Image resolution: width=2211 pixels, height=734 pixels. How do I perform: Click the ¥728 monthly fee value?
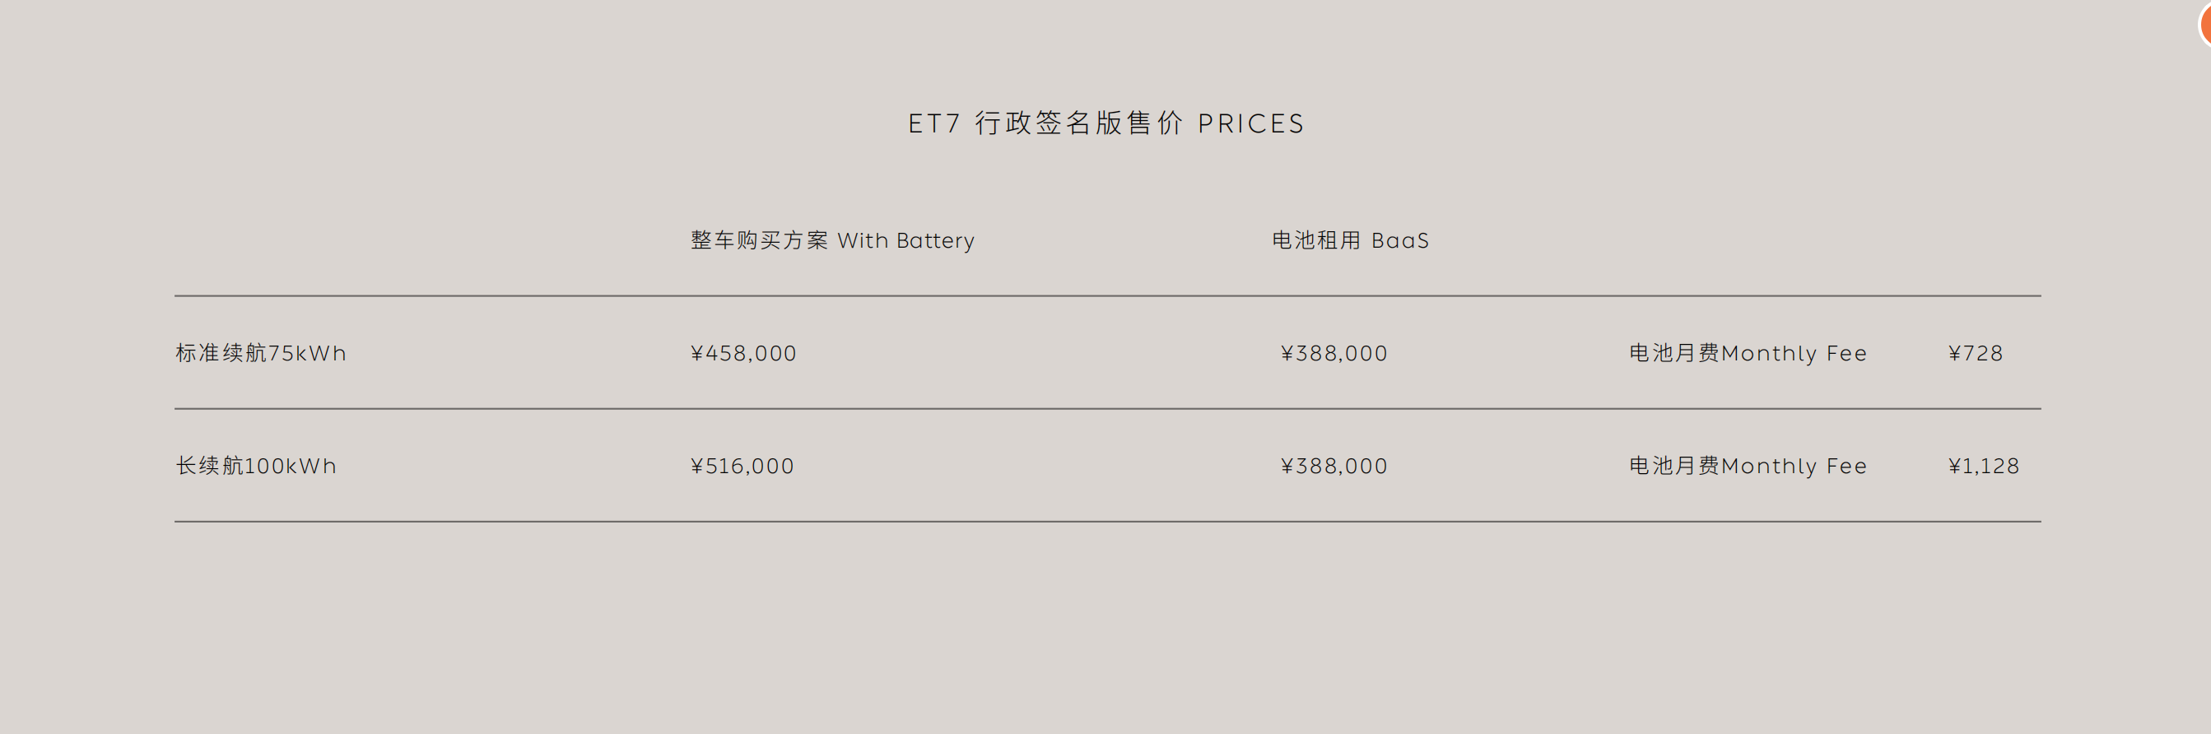point(1975,354)
